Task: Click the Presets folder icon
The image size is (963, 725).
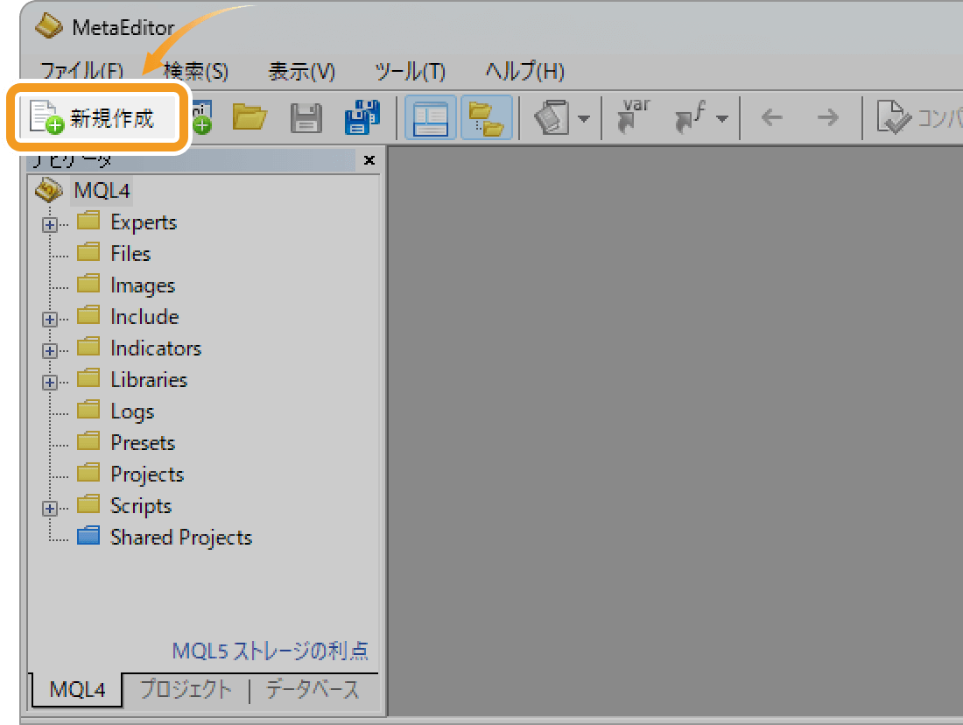Action: click(88, 440)
